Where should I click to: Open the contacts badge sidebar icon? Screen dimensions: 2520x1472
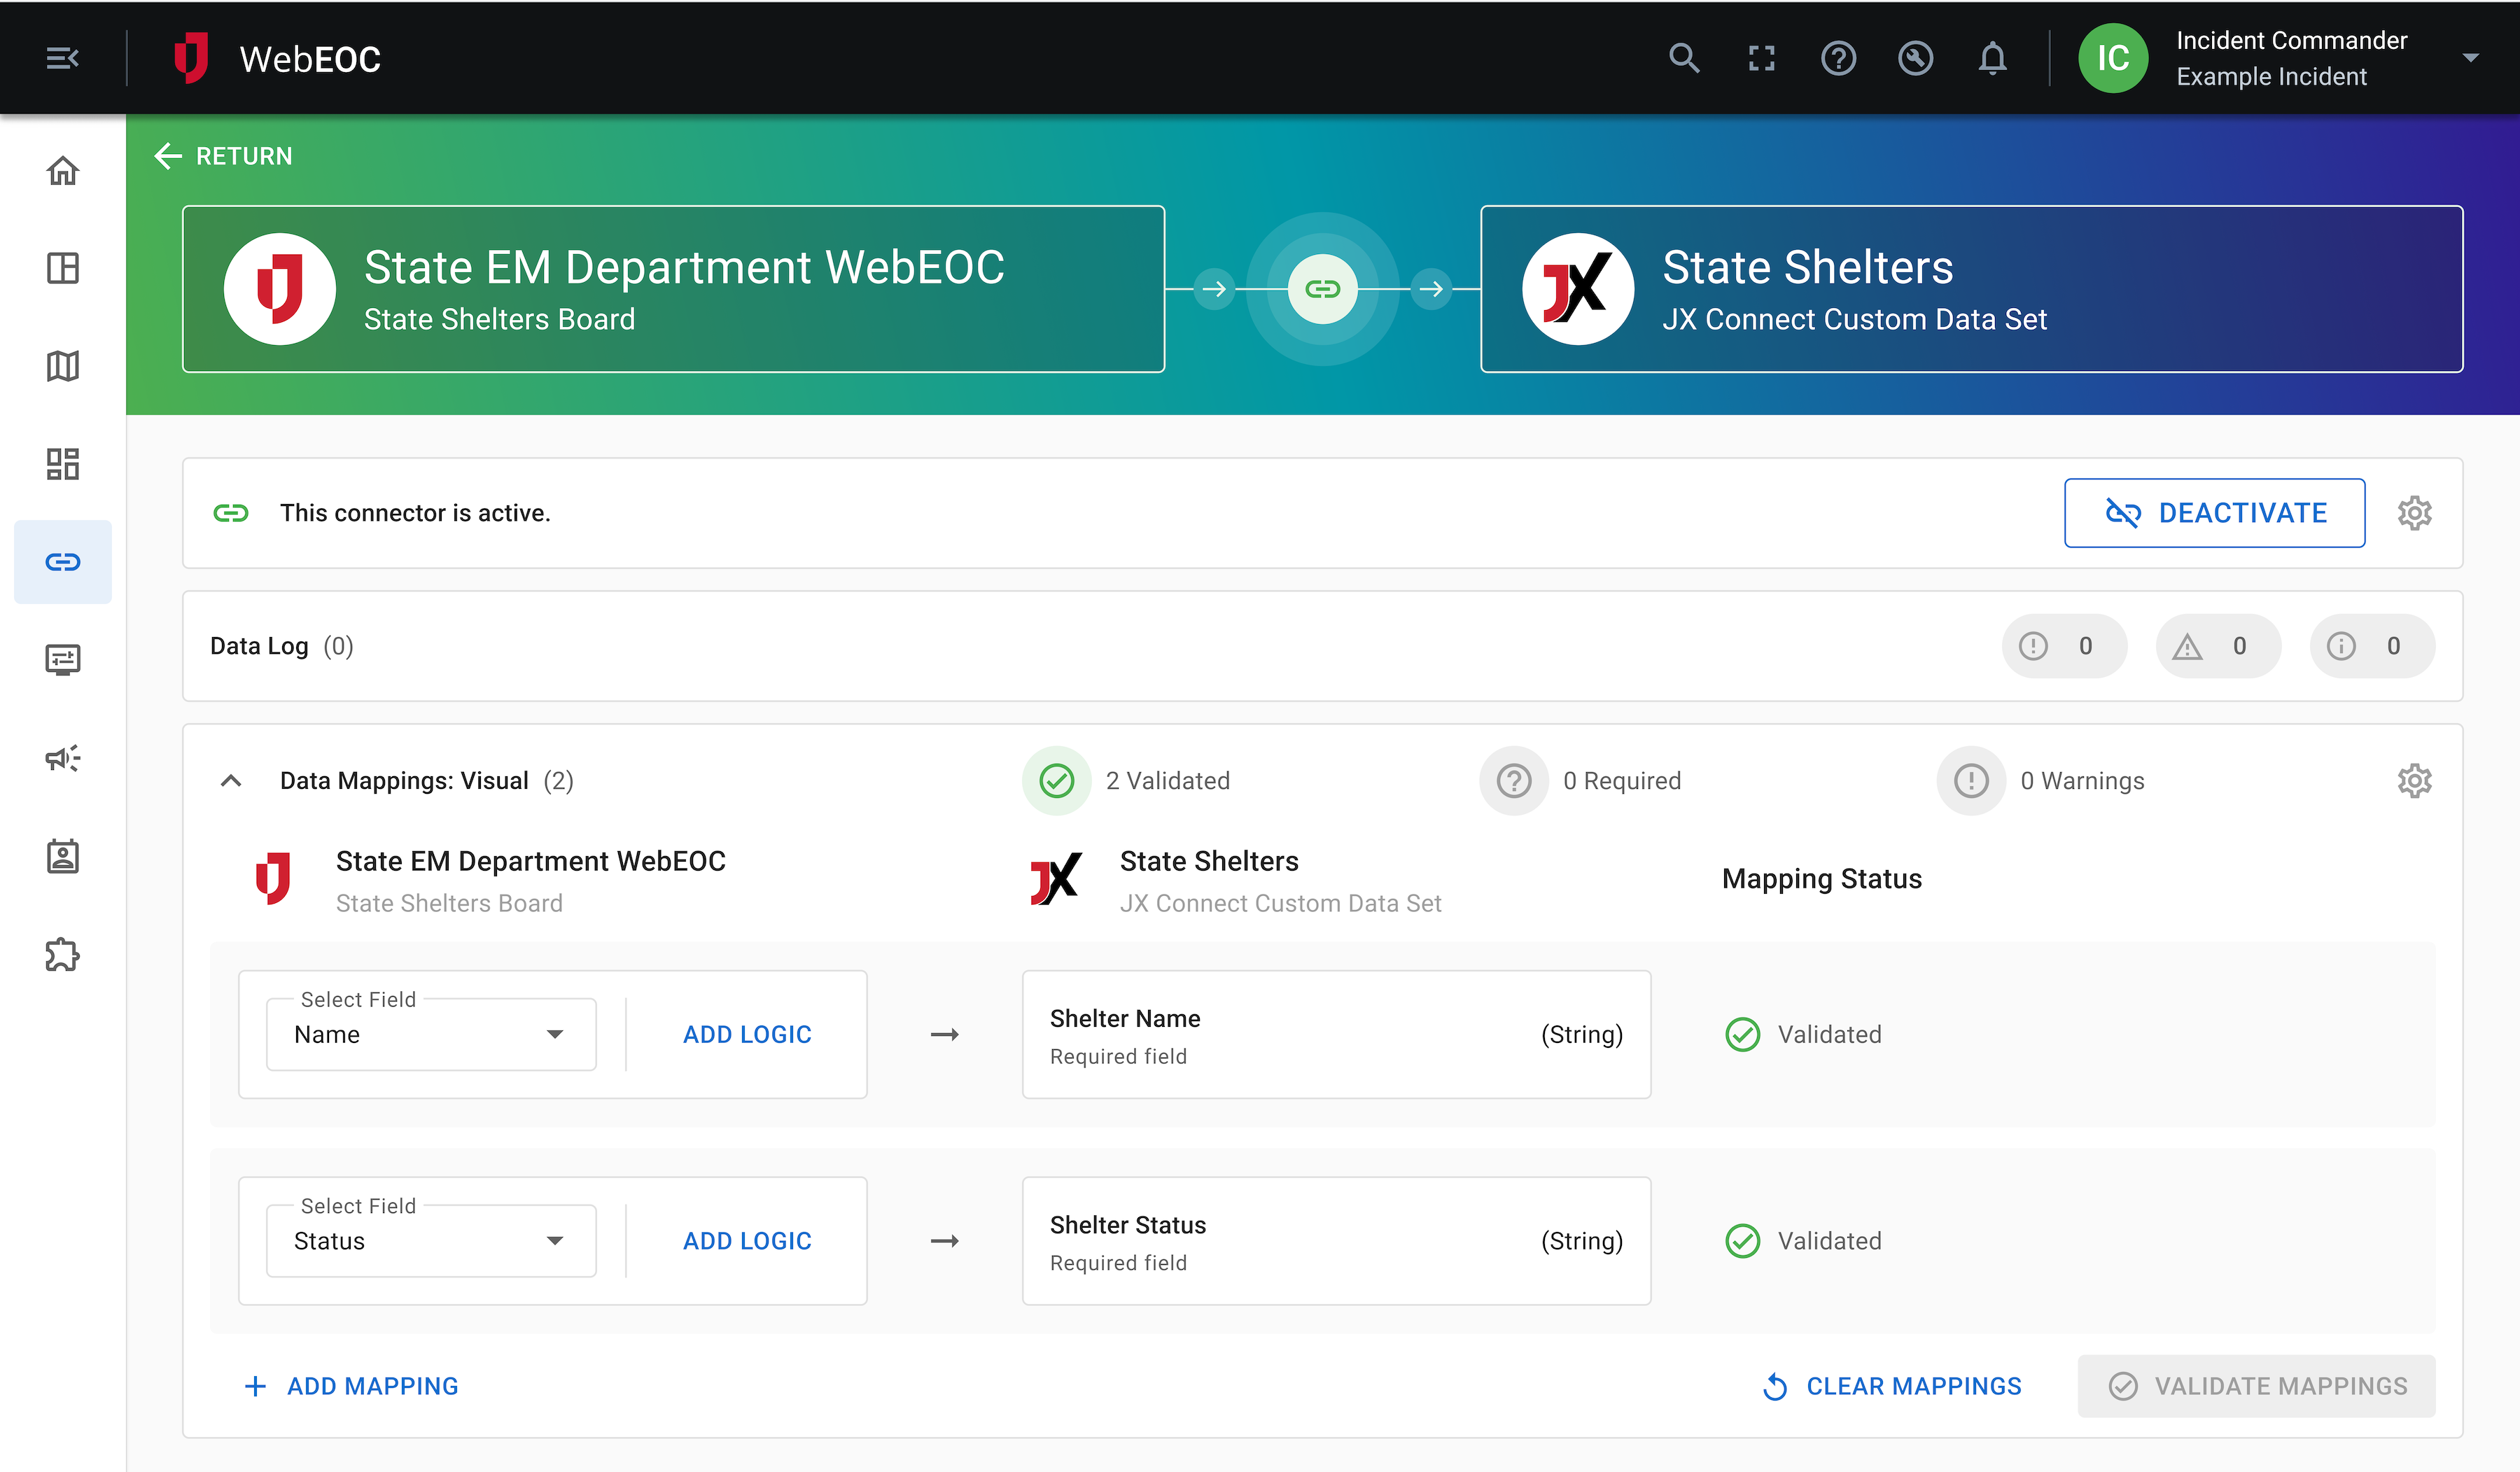point(63,856)
